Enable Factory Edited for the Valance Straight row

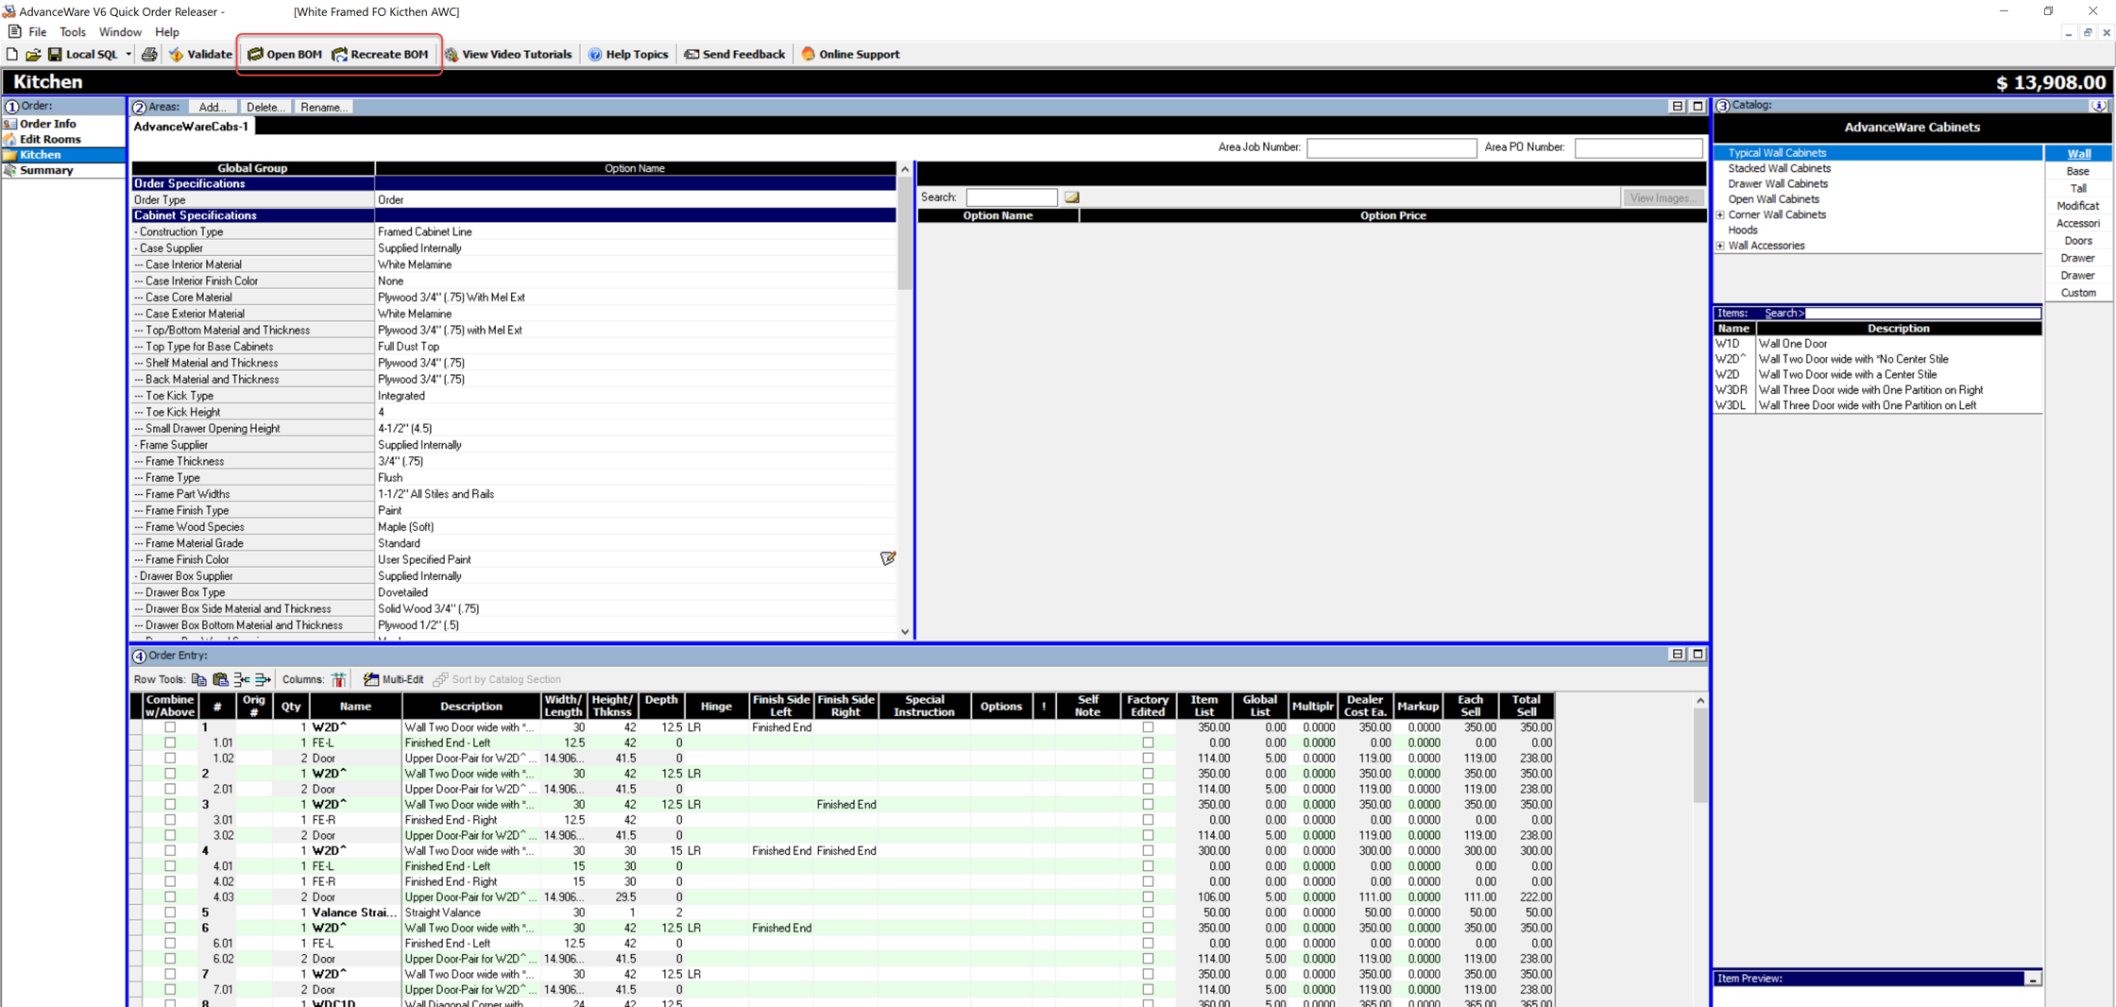point(1148,913)
